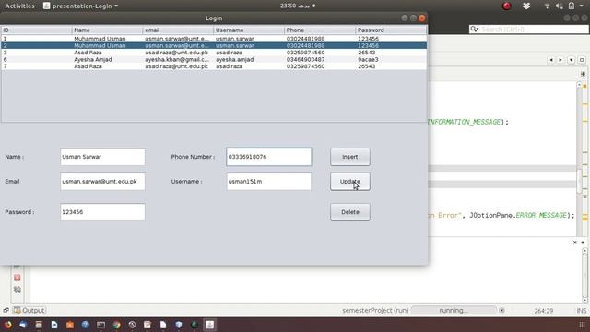Click the red Stop icon in Output sidebar

click(17, 278)
